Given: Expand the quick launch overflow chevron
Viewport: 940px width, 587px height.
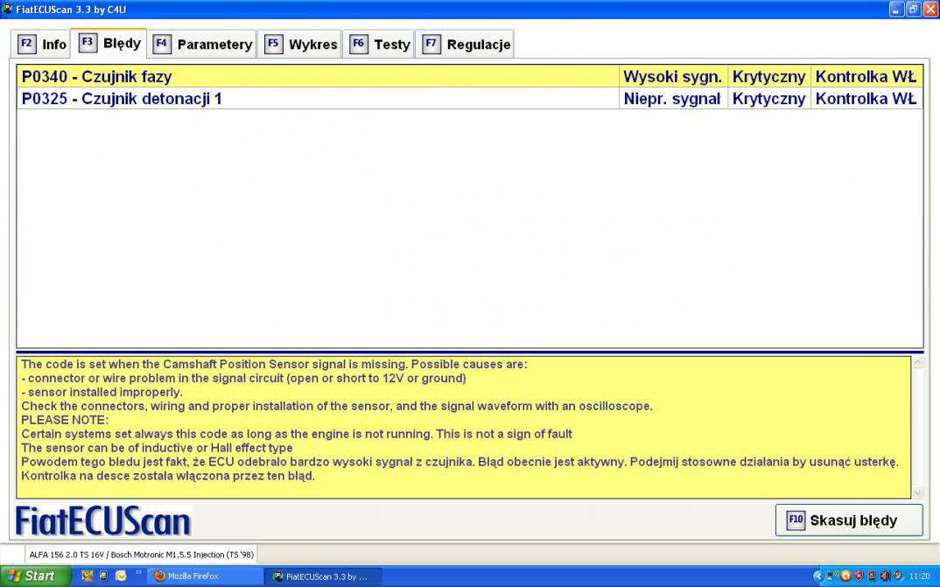Looking at the screenshot, I should point(138,573).
